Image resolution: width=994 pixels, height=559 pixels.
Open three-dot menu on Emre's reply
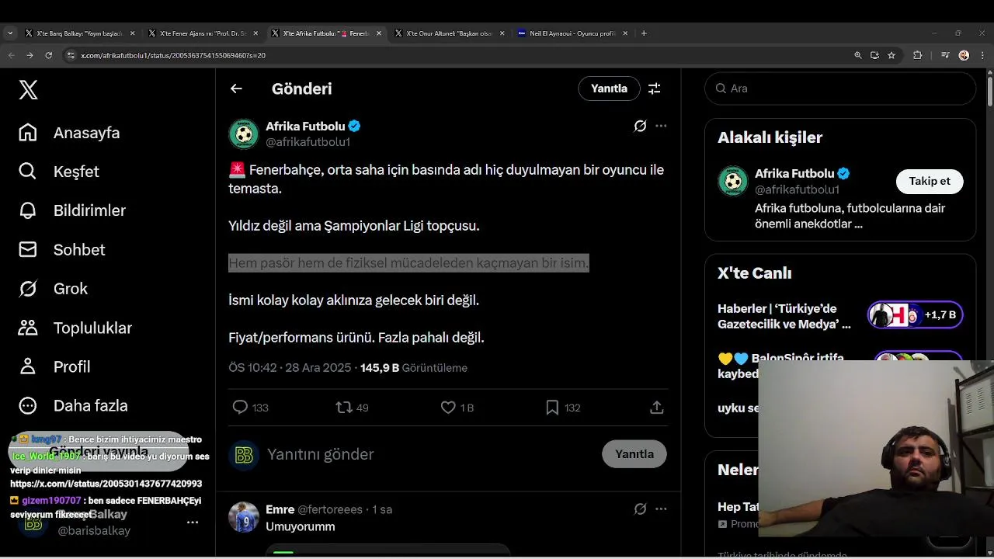point(661,509)
